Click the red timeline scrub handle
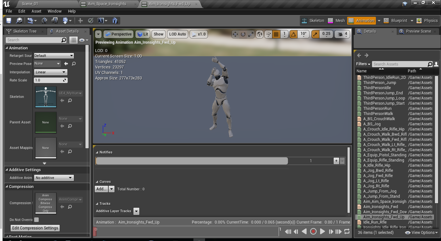The image size is (441, 241). tap(95, 231)
